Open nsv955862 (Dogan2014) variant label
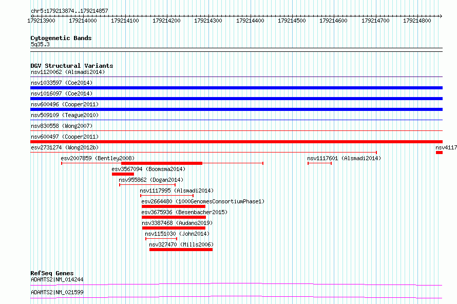The height and width of the screenshot is (304, 457). point(151,180)
